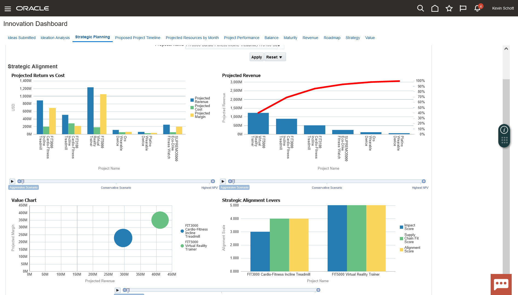Select Conservative Scenario on Projected Revenue slider
The width and height of the screenshot is (518, 295).
[327, 188]
